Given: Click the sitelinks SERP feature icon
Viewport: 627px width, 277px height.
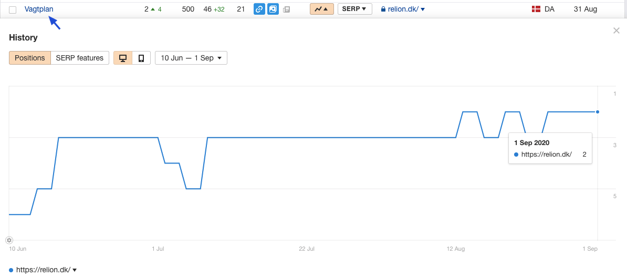Looking at the screenshot, I should click(x=259, y=9).
